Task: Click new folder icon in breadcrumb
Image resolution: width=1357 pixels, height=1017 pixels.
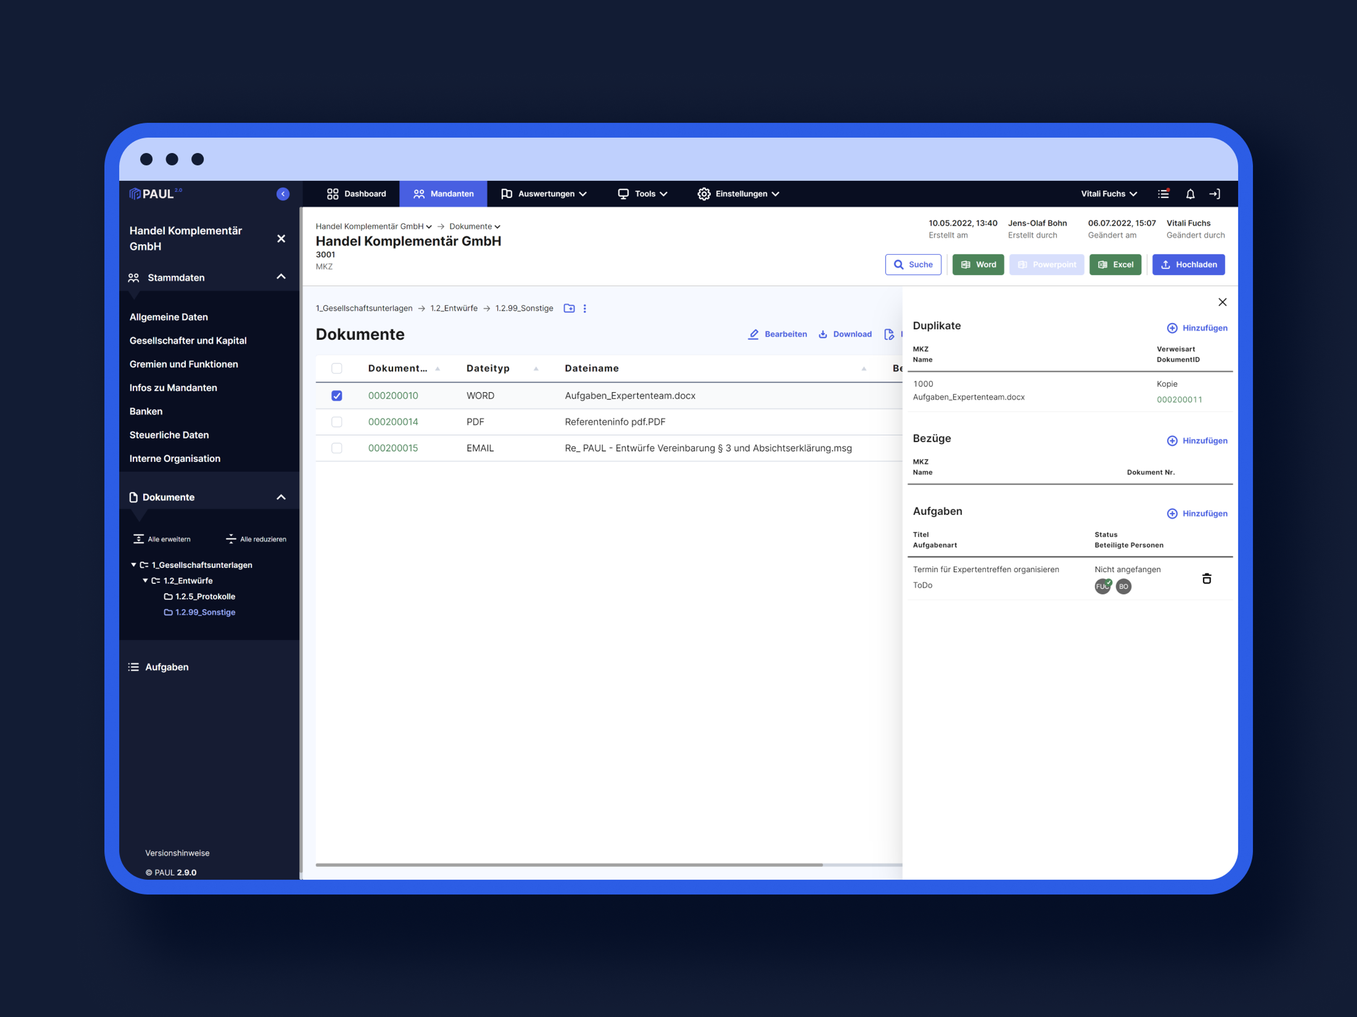Action: pyautogui.click(x=569, y=308)
